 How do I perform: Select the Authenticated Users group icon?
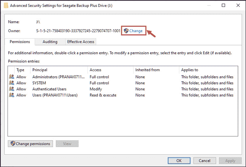(12, 89)
